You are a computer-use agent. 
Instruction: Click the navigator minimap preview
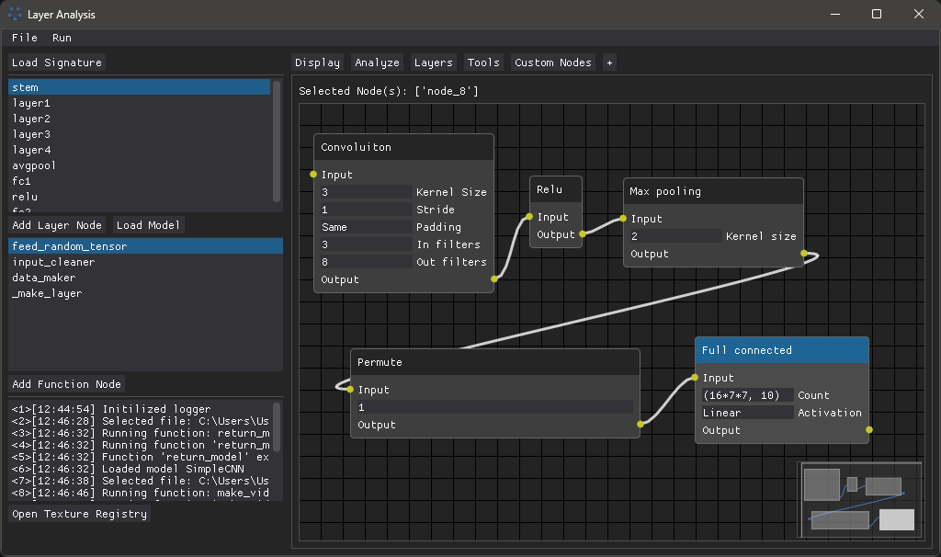[859, 501]
